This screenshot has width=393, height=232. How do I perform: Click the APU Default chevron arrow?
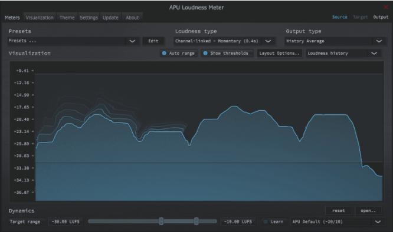[378, 222]
